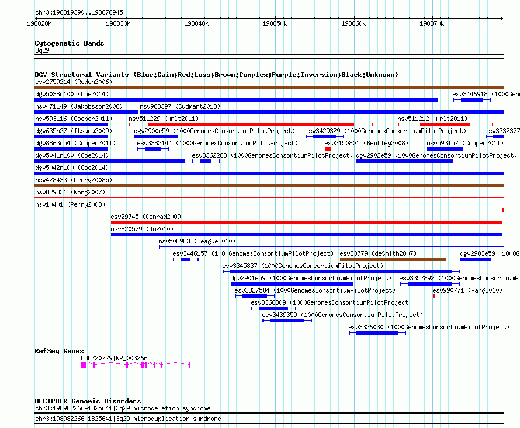
Task: Click the chr3:198819390..198878945 coordinates text
Action: click(79, 12)
